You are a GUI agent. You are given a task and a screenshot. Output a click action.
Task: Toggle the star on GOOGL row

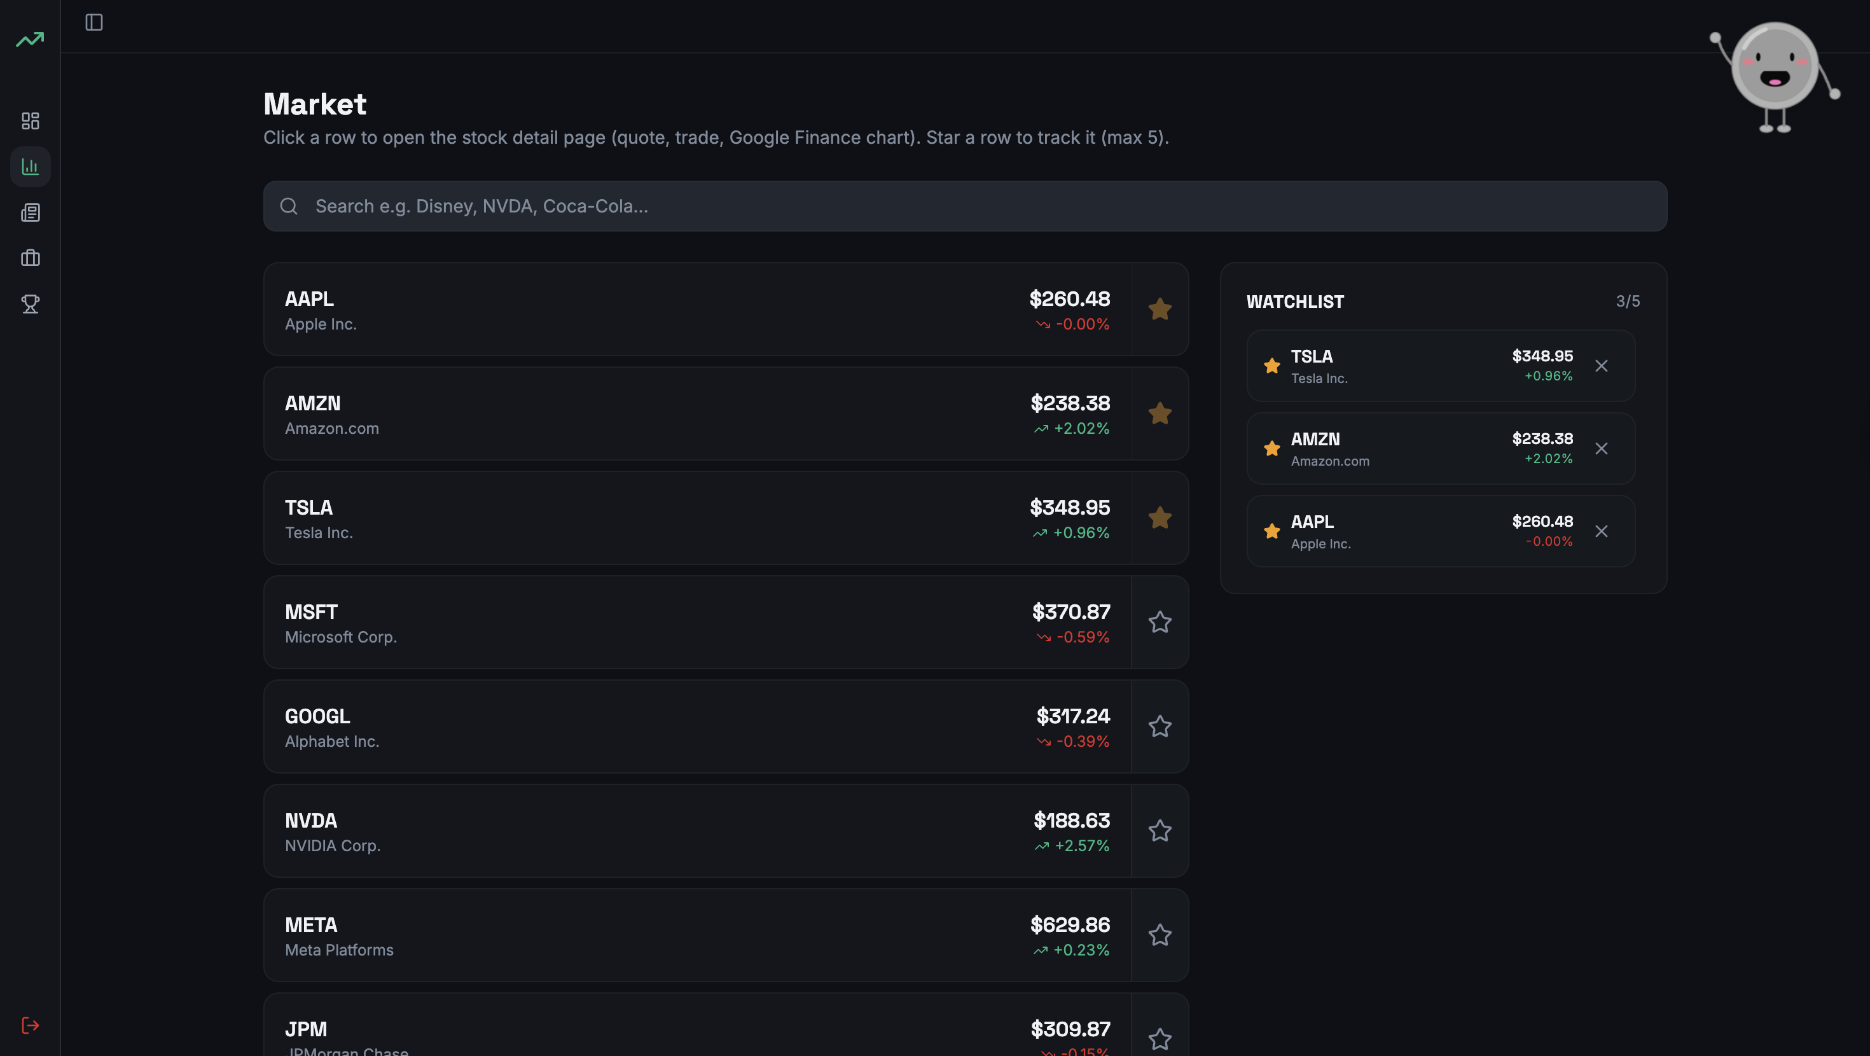pyautogui.click(x=1160, y=726)
